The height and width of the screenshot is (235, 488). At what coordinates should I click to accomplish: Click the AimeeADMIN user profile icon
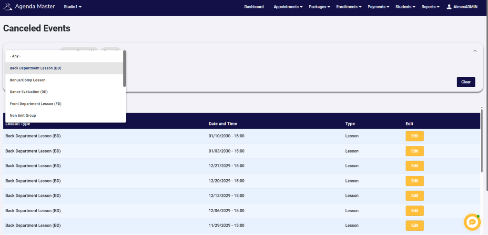tap(449, 7)
